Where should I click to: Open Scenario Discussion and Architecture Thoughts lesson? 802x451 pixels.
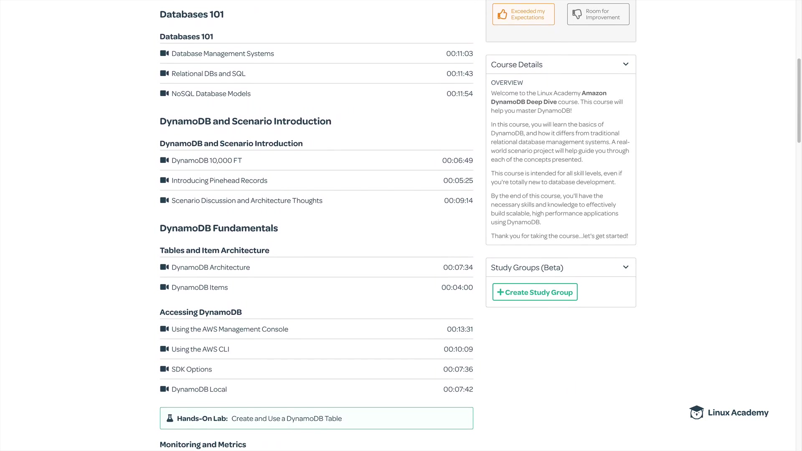pos(247,200)
